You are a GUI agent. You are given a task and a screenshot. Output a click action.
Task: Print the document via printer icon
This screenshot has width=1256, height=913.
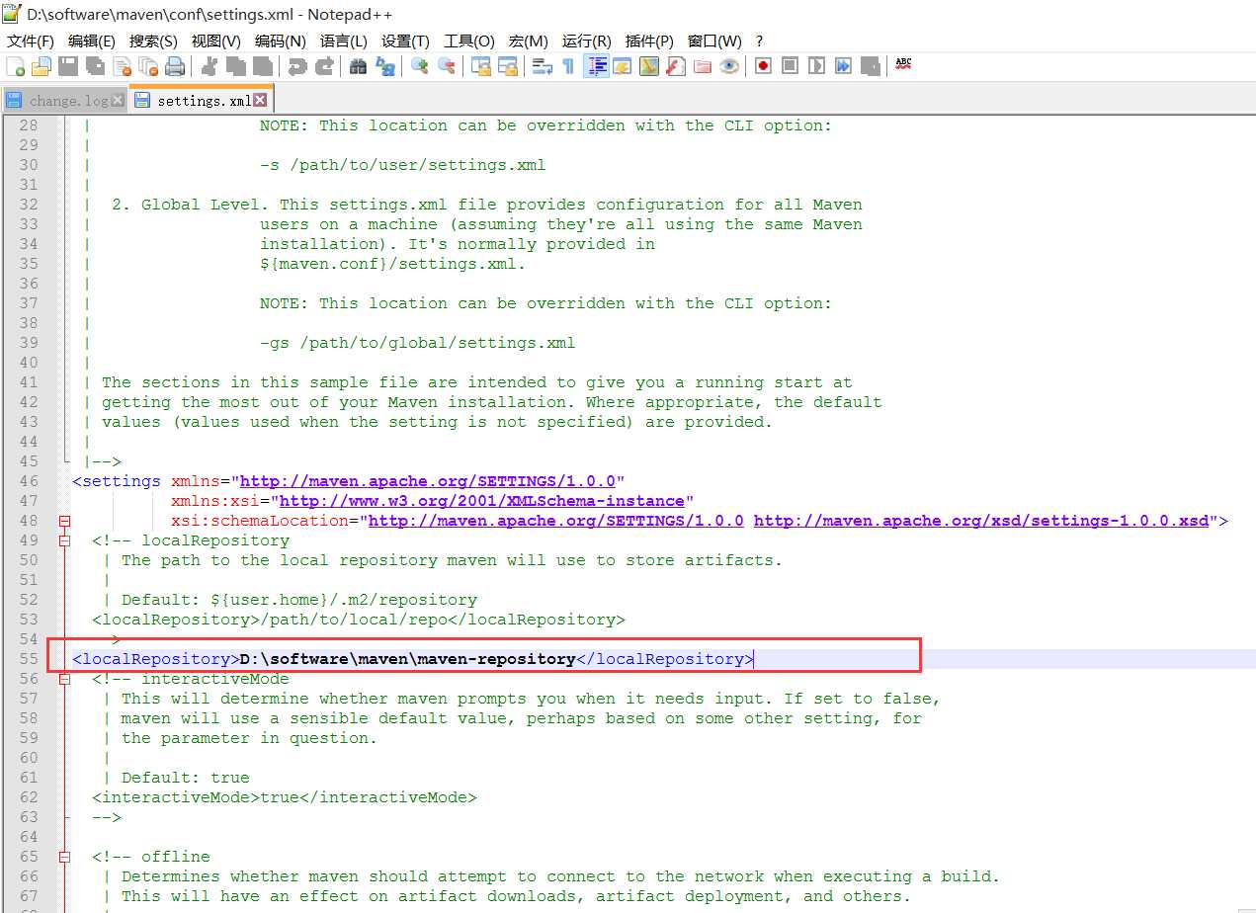175,66
